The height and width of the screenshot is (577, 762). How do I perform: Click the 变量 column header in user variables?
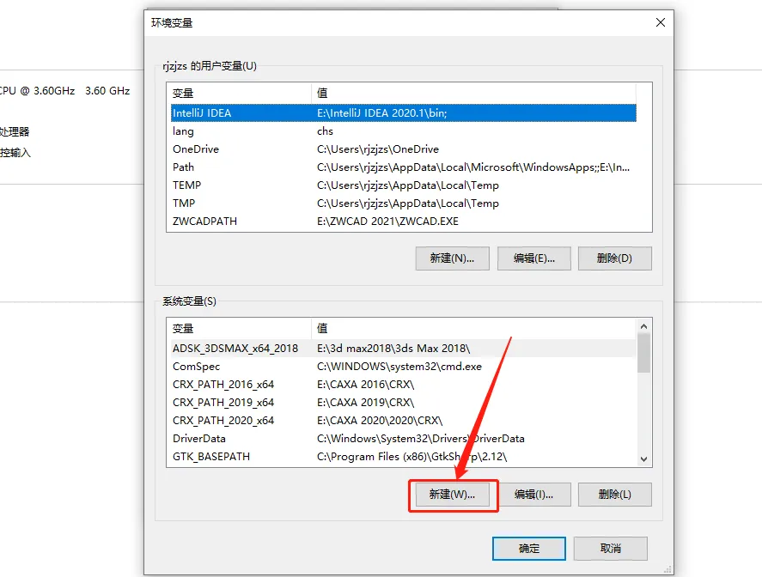[239, 94]
